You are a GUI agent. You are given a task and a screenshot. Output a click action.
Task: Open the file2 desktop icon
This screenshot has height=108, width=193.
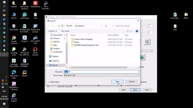pyautogui.click(x=175, y=27)
